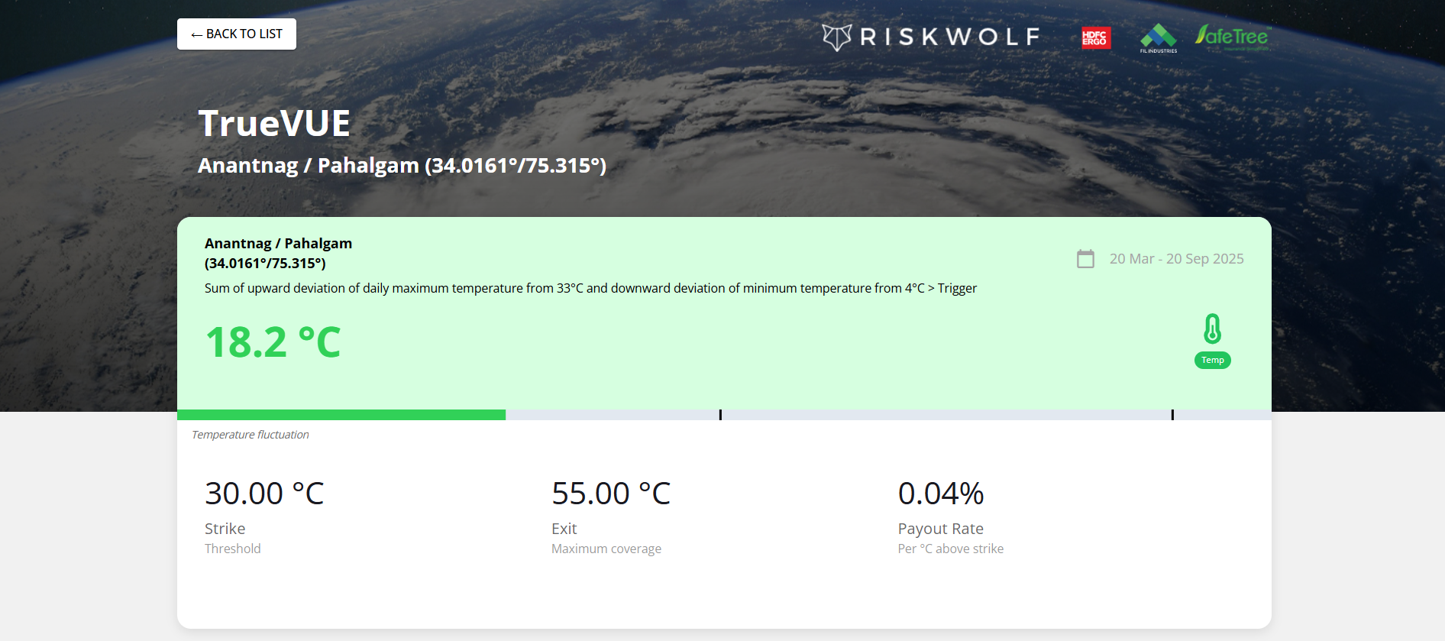Viewport: 1445px width, 641px height.
Task: Select the 55.00 °C Exit value
Action: click(611, 494)
